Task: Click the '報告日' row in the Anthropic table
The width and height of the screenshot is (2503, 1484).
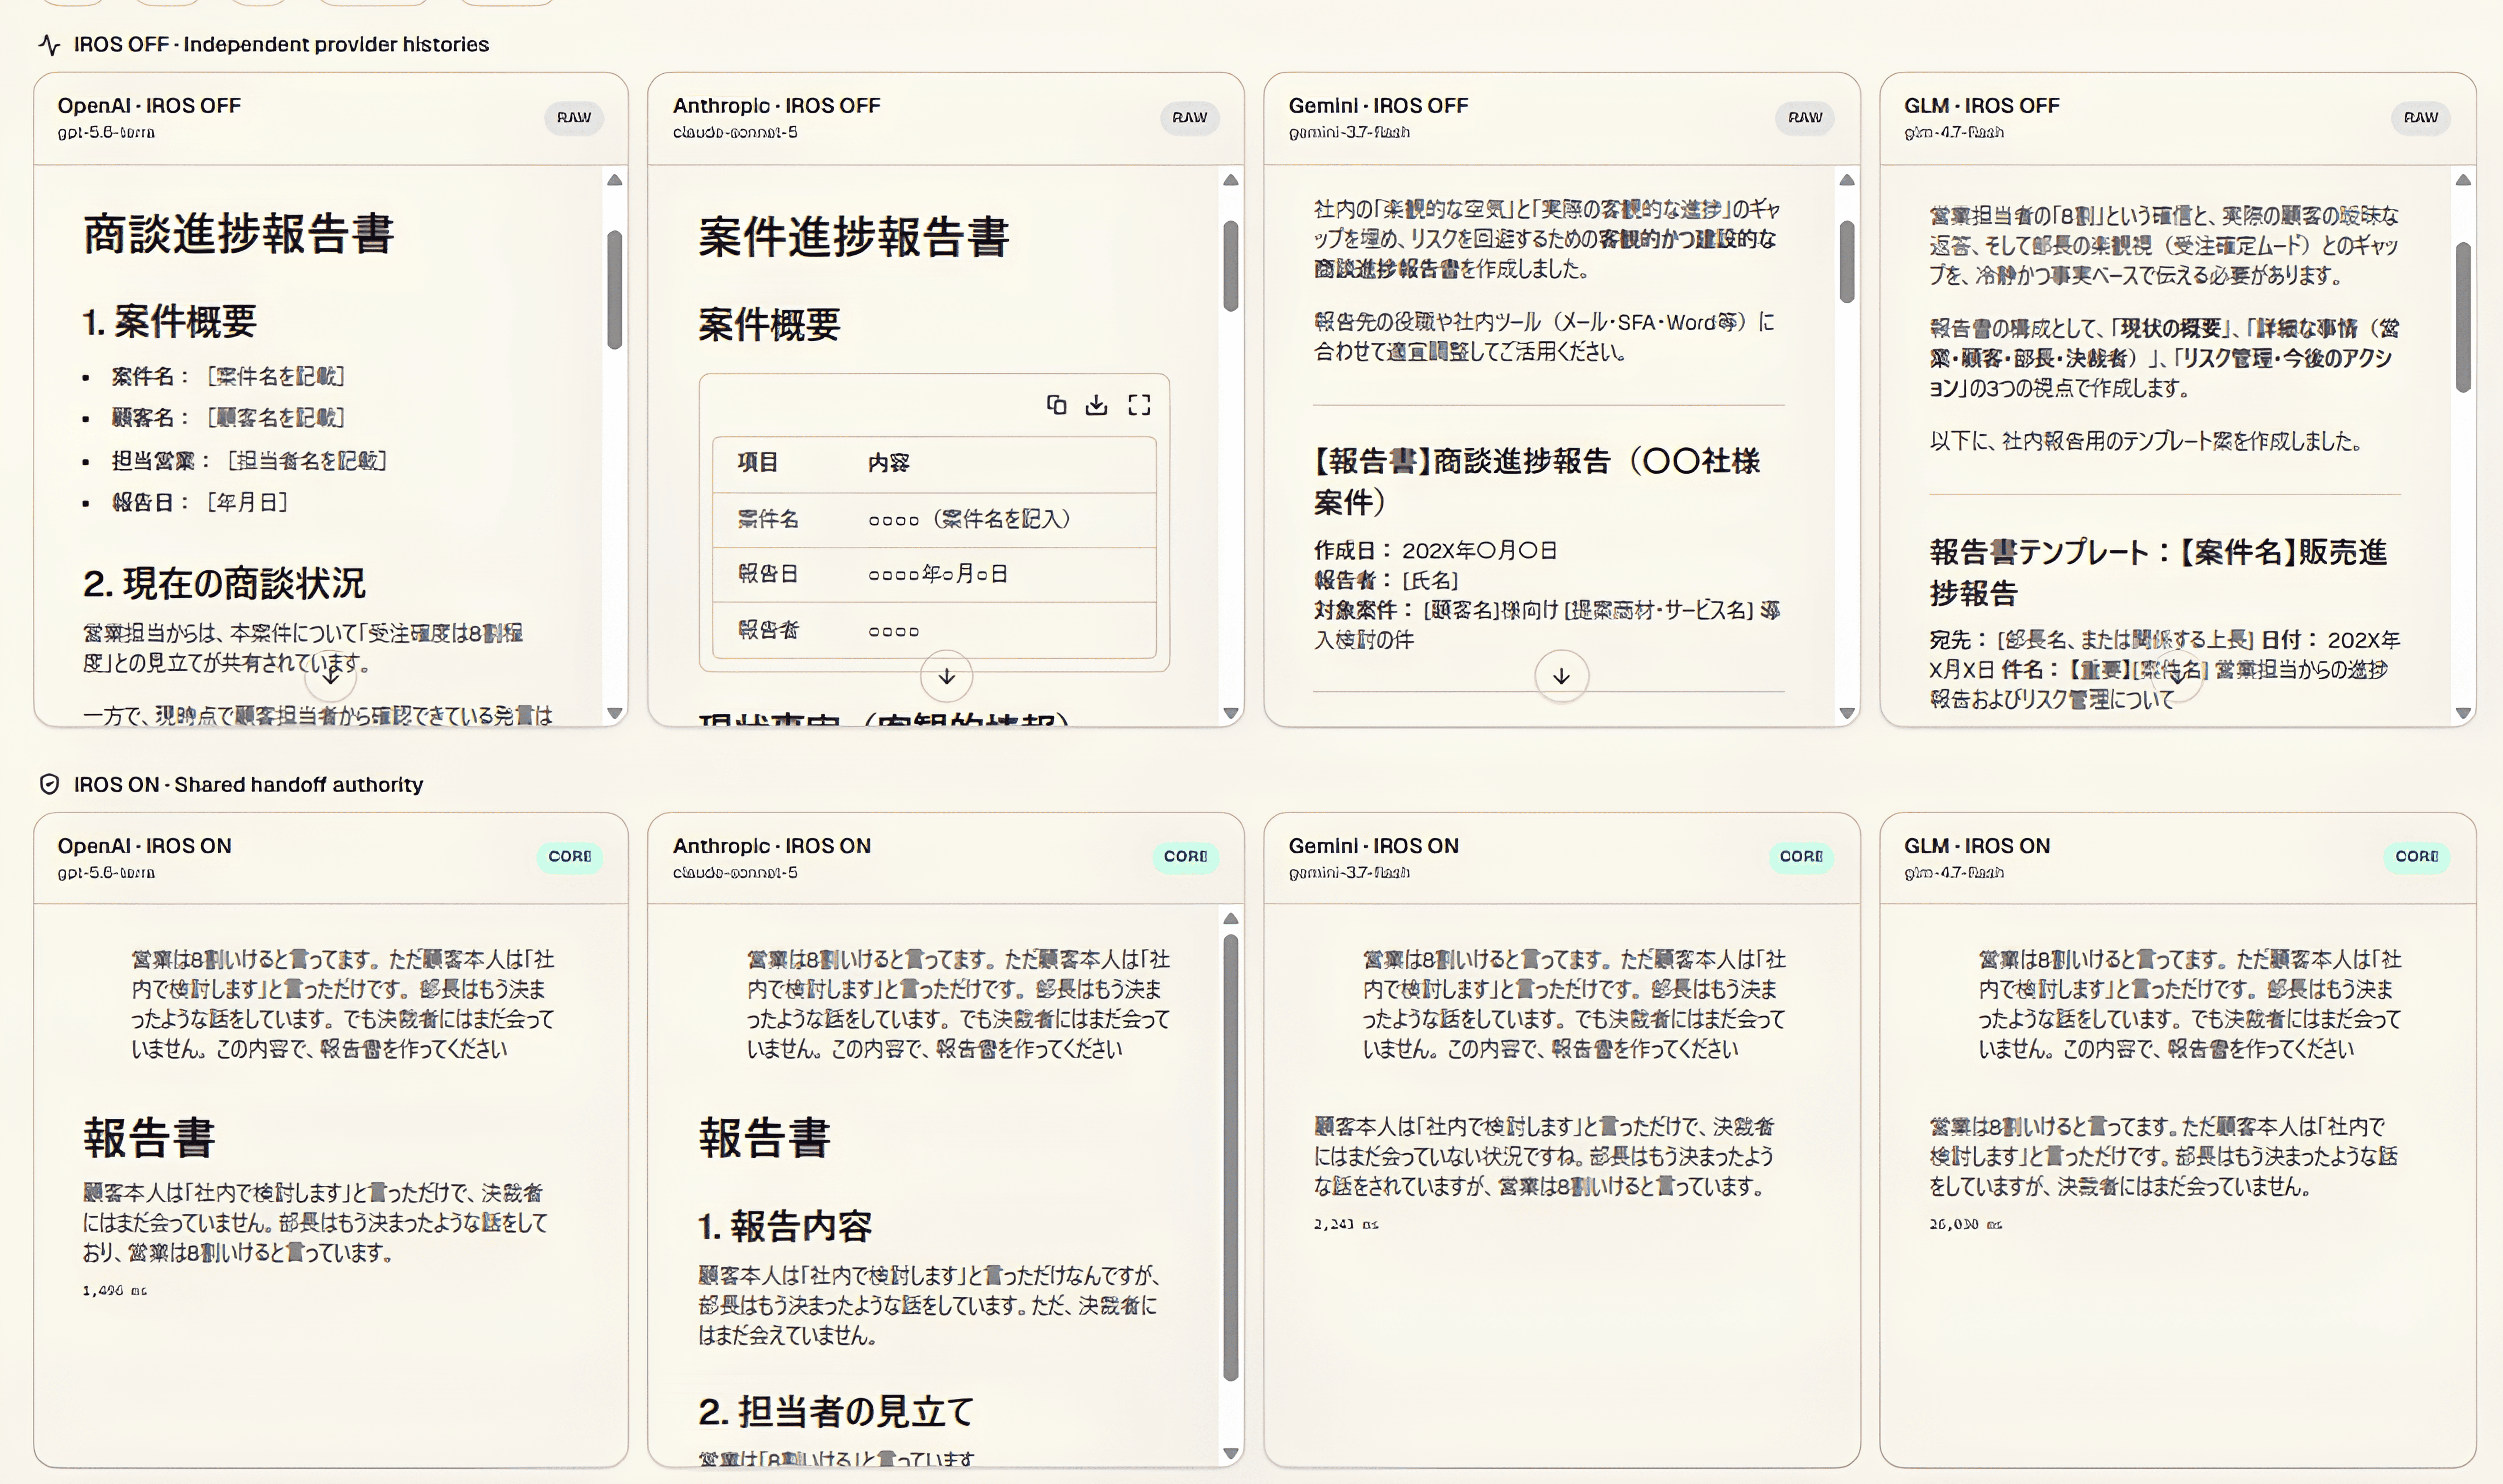Action: click(934, 574)
